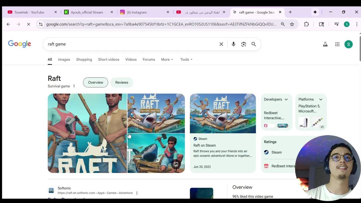
Task: Open the media controls toolbar icon
Action: [336, 24]
